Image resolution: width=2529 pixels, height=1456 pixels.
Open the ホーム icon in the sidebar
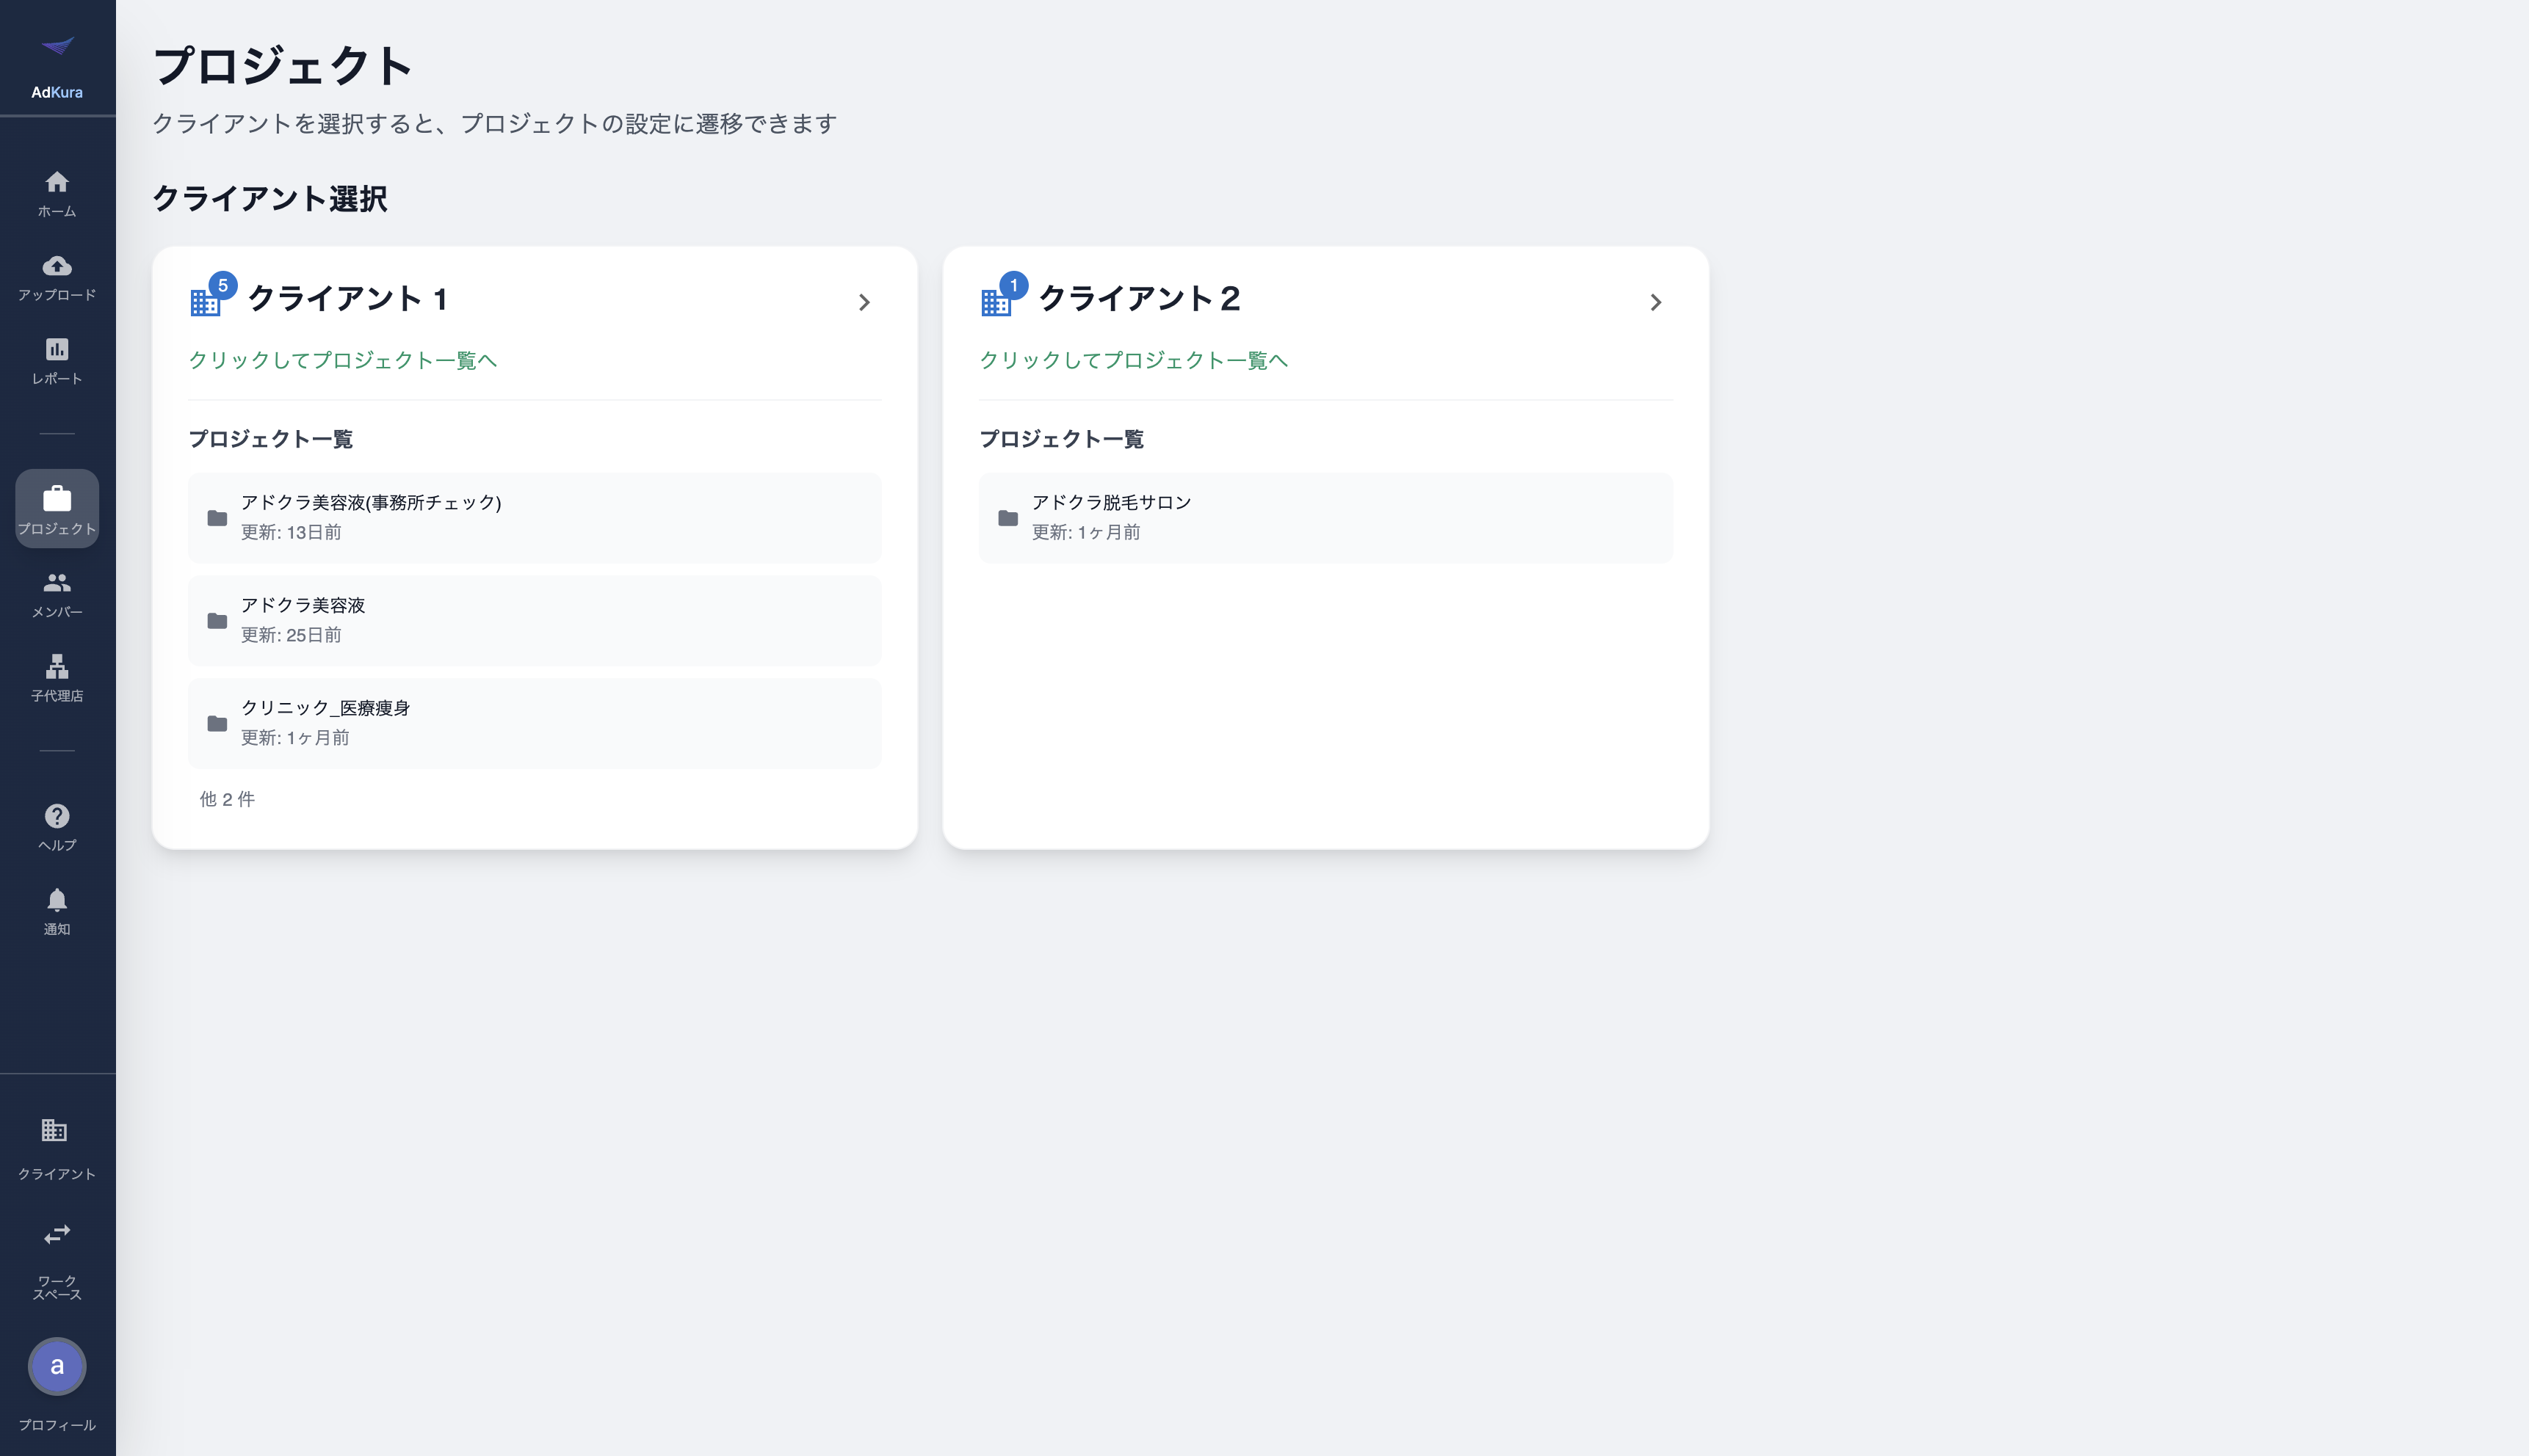57,190
